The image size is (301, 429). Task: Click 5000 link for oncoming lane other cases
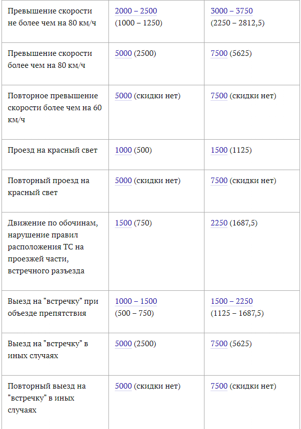pos(123,344)
